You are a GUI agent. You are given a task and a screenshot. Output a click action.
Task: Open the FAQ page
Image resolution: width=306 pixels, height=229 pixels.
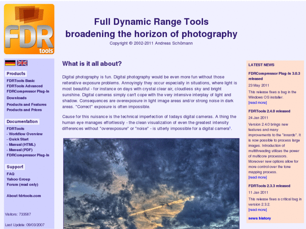click(x=11, y=174)
